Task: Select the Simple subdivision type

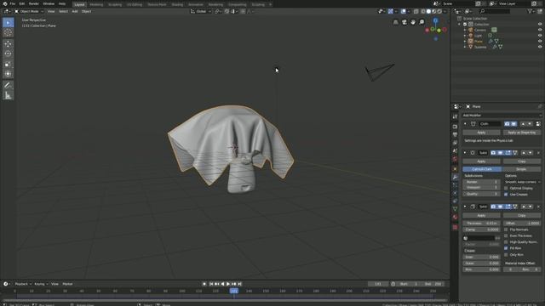Action: (x=521, y=169)
